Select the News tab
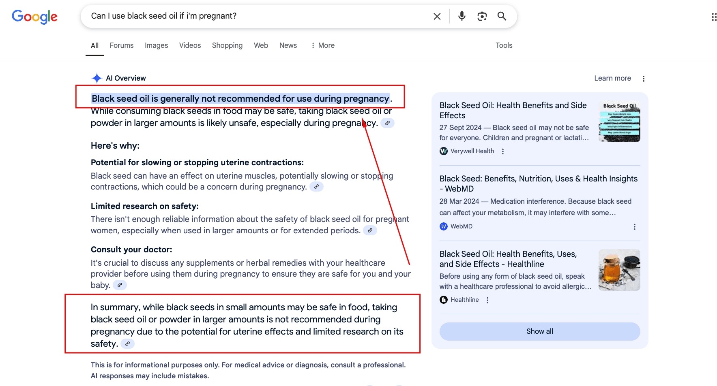The height and width of the screenshot is (386, 717). tap(288, 45)
